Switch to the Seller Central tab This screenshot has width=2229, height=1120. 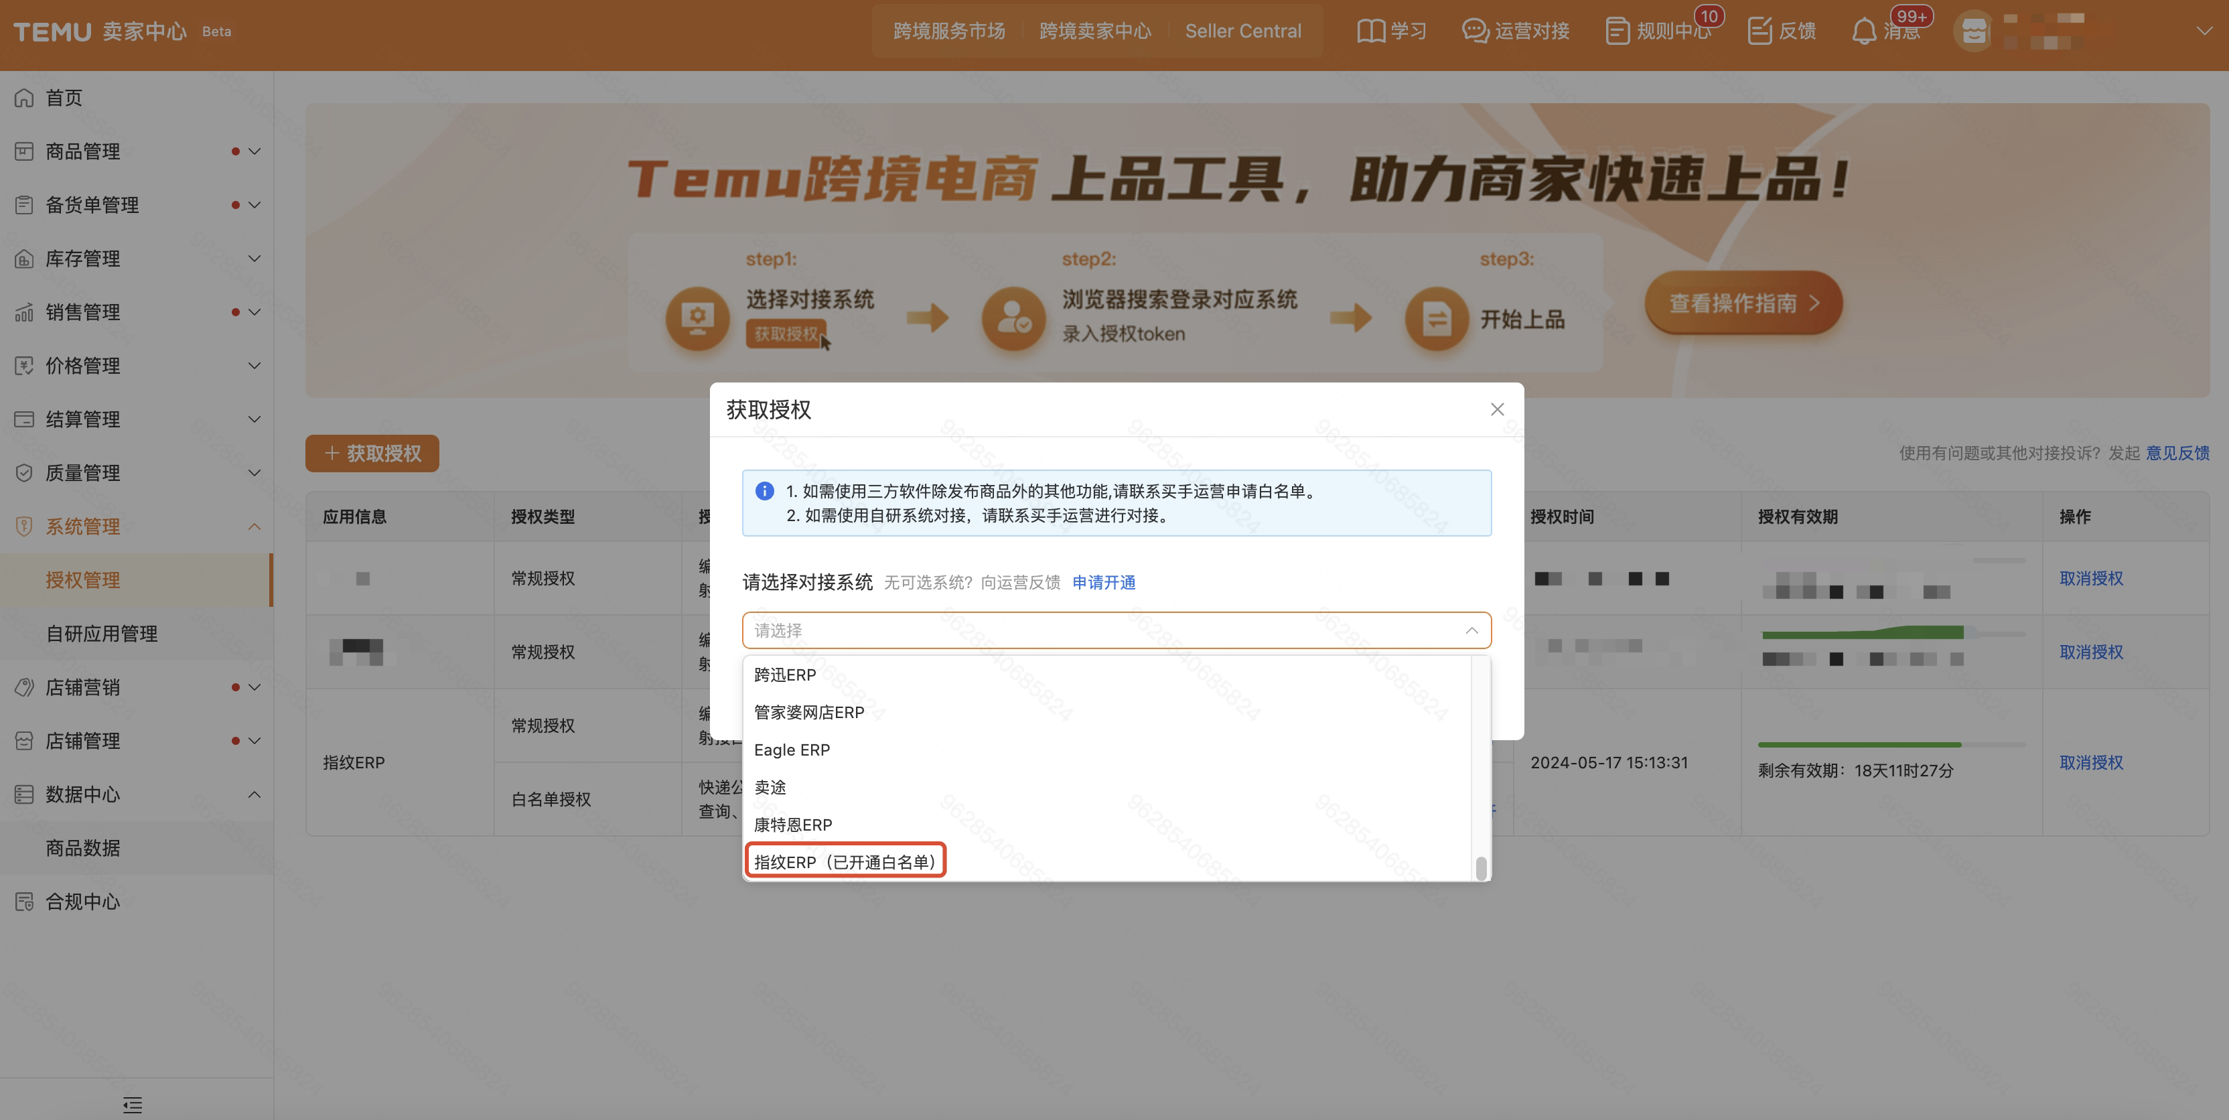click(1243, 30)
